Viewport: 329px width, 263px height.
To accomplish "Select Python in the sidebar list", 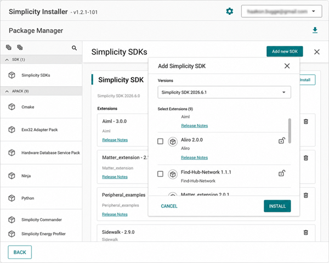I will tap(41, 198).
